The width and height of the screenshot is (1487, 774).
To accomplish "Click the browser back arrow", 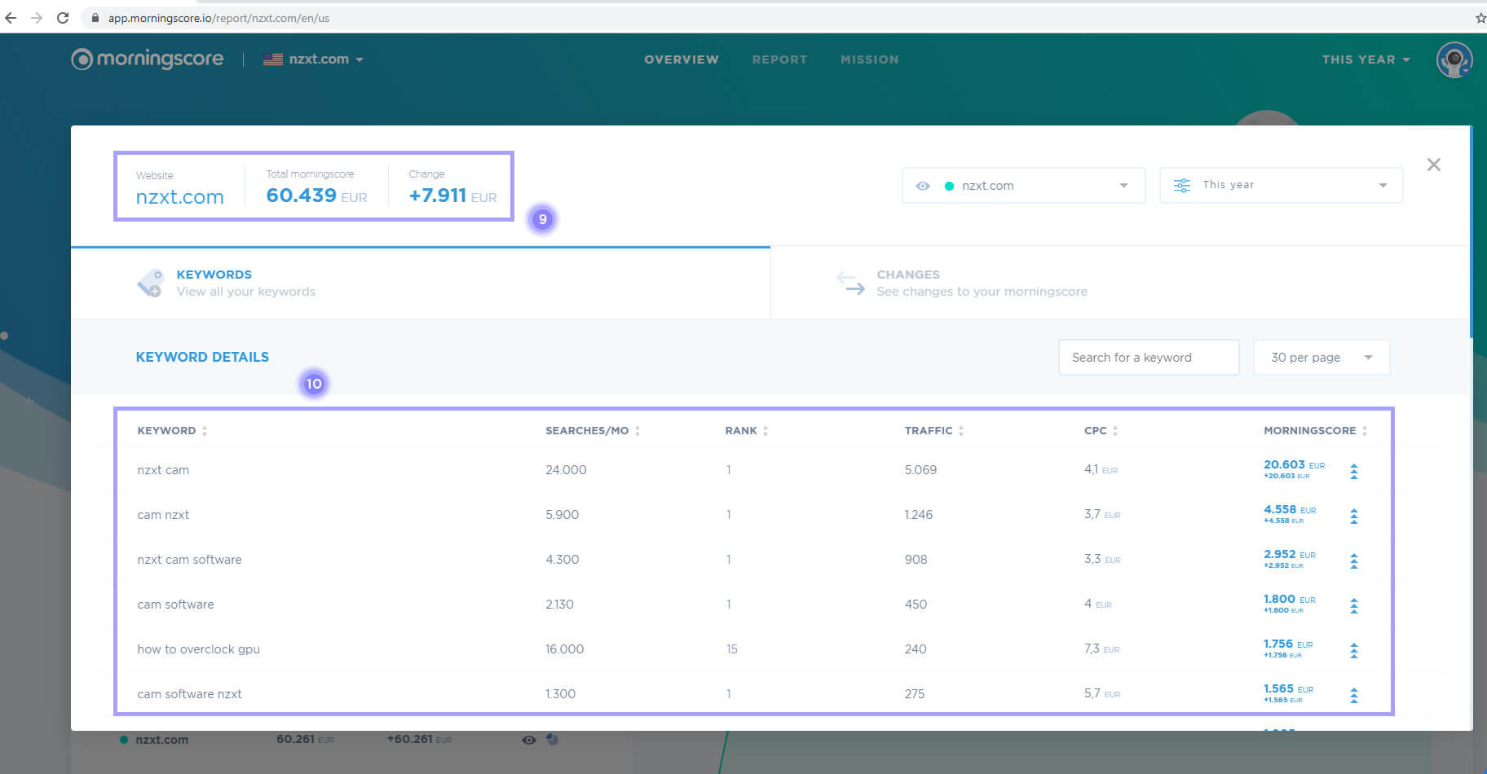I will tap(11, 18).
